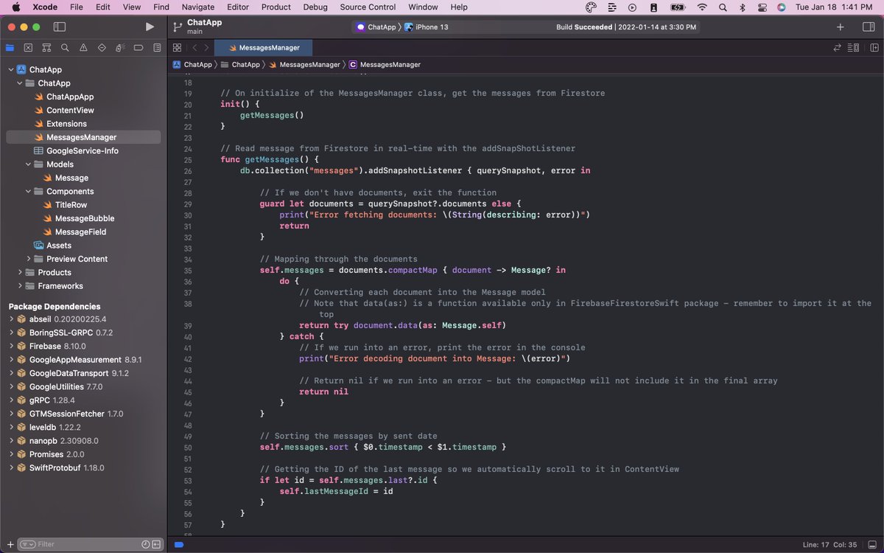Select the Assets catalog
The height and width of the screenshot is (553, 884).
[59, 246]
